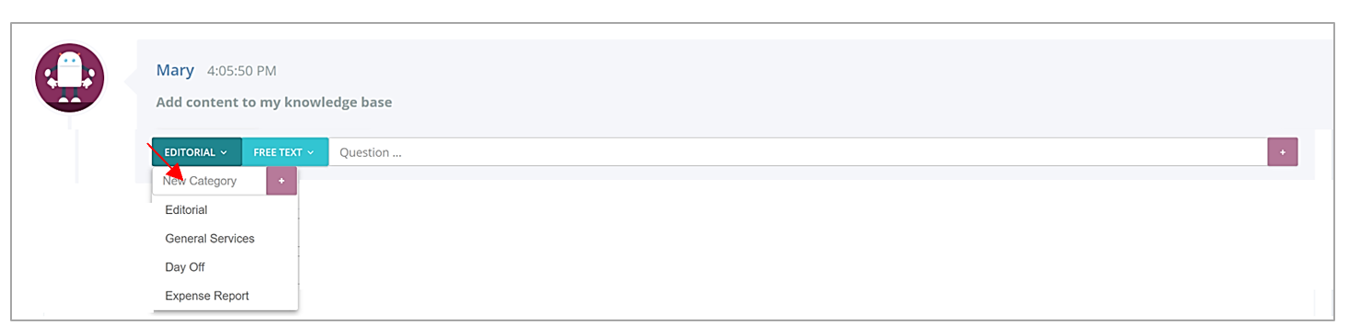The width and height of the screenshot is (1349, 336).
Task: Open Mary's name link
Action: click(175, 71)
